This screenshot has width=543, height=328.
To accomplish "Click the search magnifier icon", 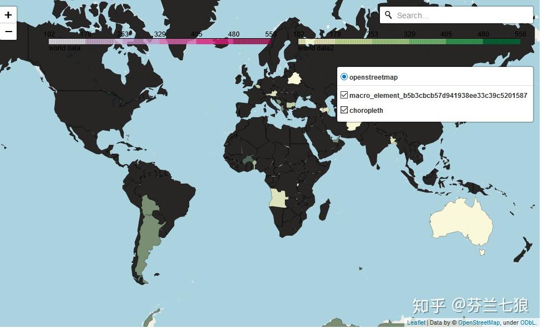I will [x=389, y=15].
